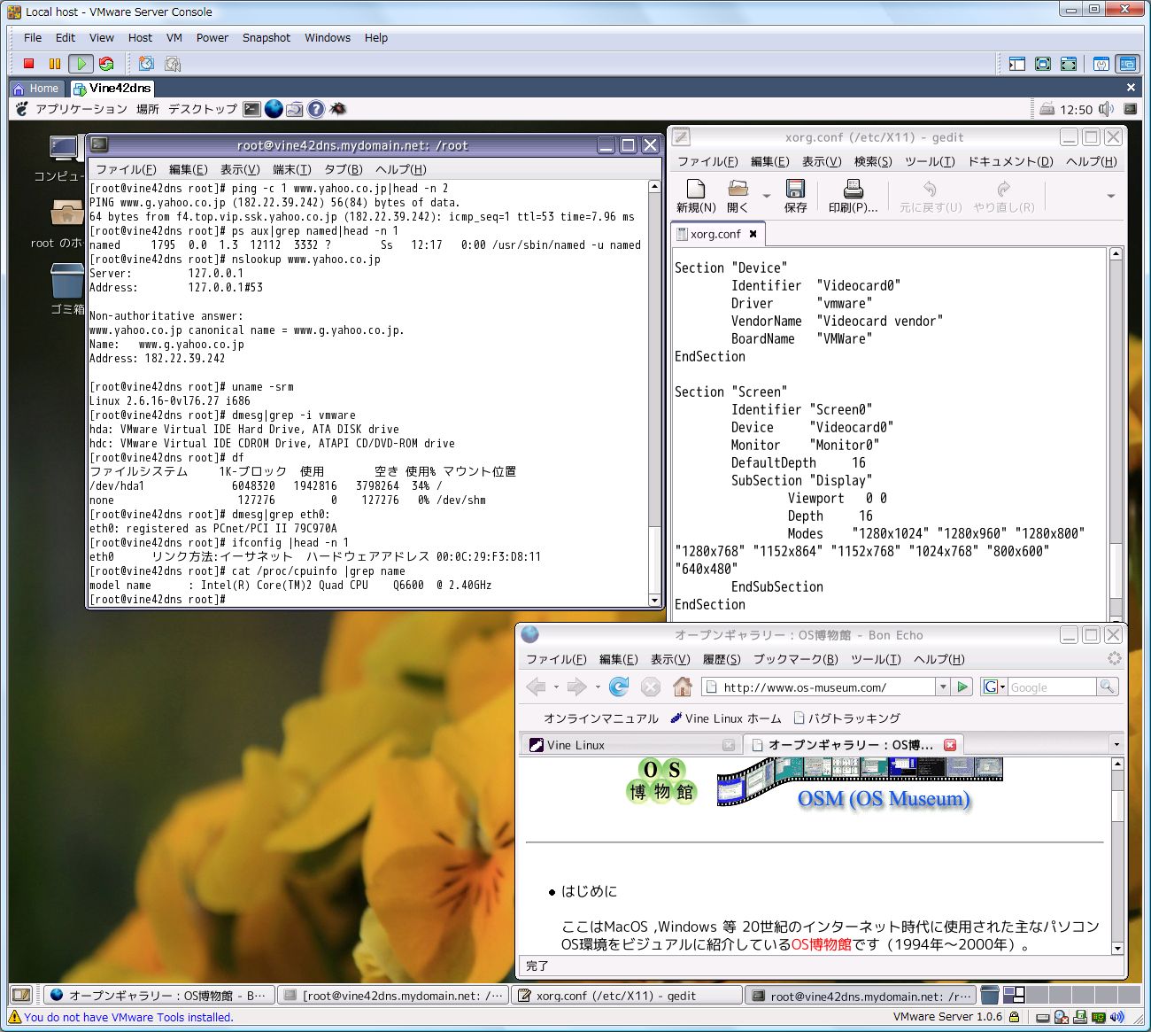The height and width of the screenshot is (1032, 1151).
Task: Click the OSM (OS Museum) heading link
Action: pyautogui.click(x=884, y=799)
